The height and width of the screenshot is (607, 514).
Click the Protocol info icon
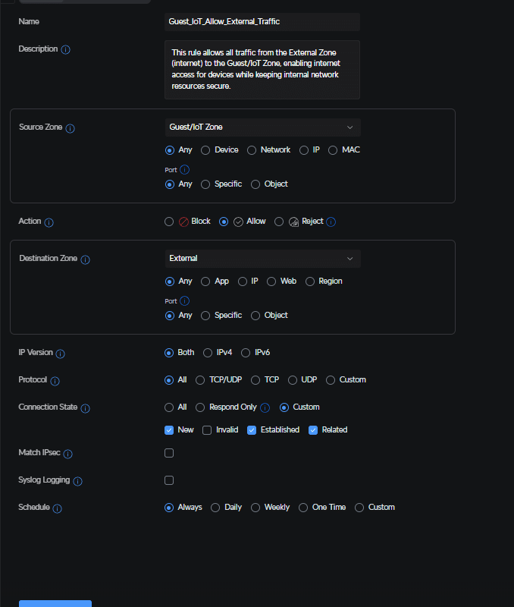point(55,381)
